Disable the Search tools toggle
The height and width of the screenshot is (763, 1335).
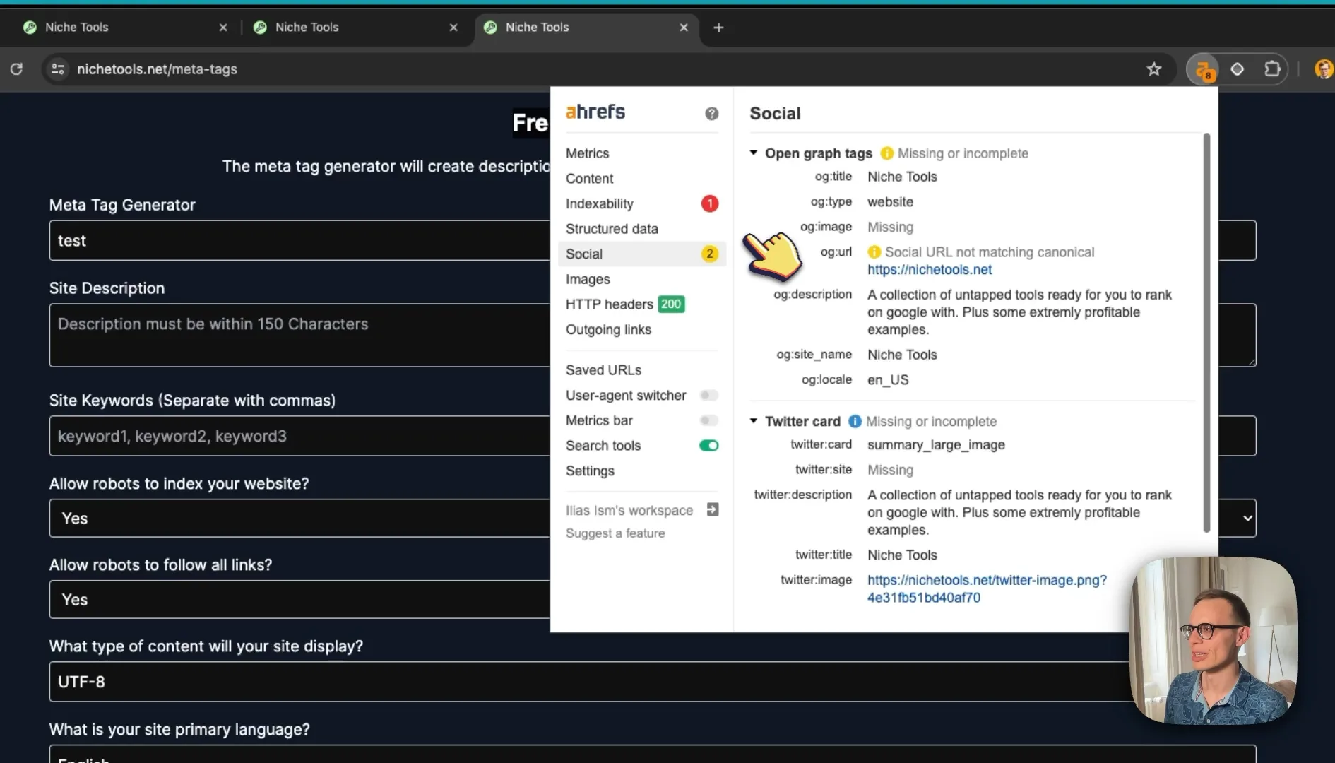[709, 446]
